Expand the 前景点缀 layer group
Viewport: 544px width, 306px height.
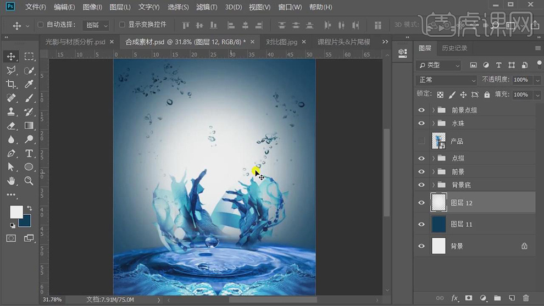[434, 110]
